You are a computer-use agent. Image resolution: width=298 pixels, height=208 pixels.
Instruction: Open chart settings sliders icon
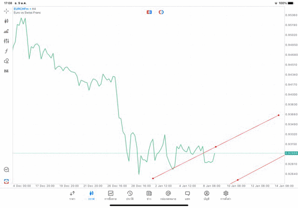pyautogui.click(x=7, y=41)
